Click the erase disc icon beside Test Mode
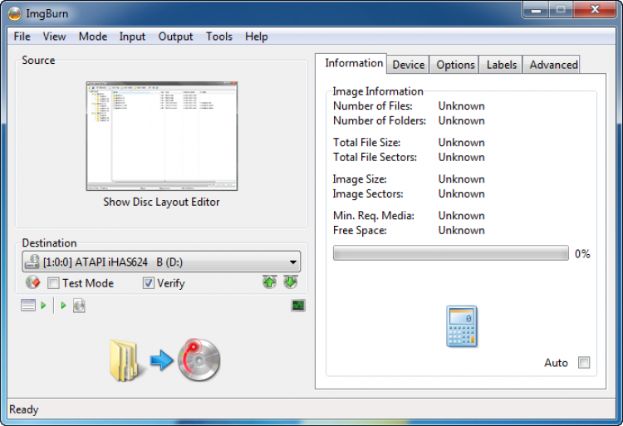This screenshot has height=426, width=623. click(32, 283)
